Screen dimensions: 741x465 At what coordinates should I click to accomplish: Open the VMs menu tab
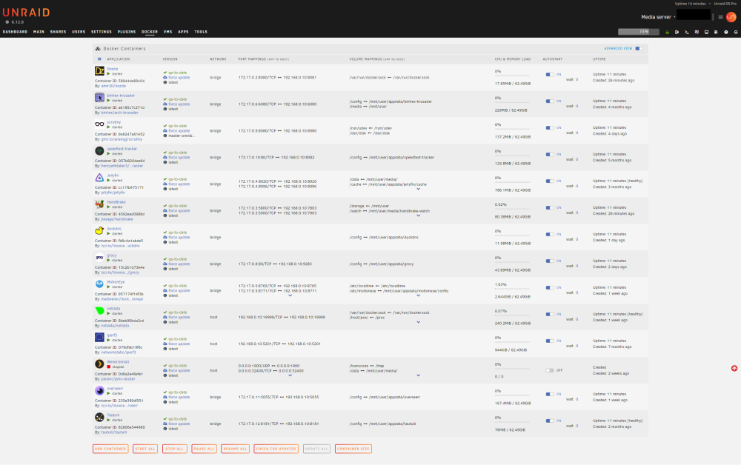[167, 32]
